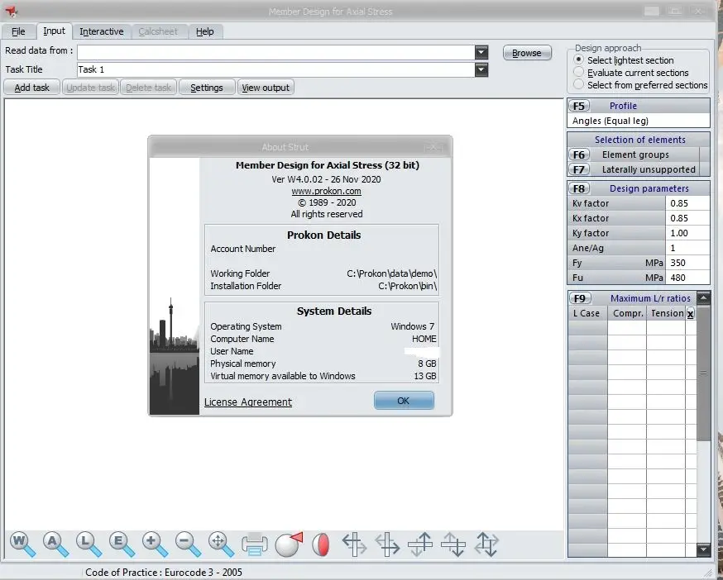723x580 pixels.
Task: Click the right-pointing dark arrow icon
Action: (387, 544)
